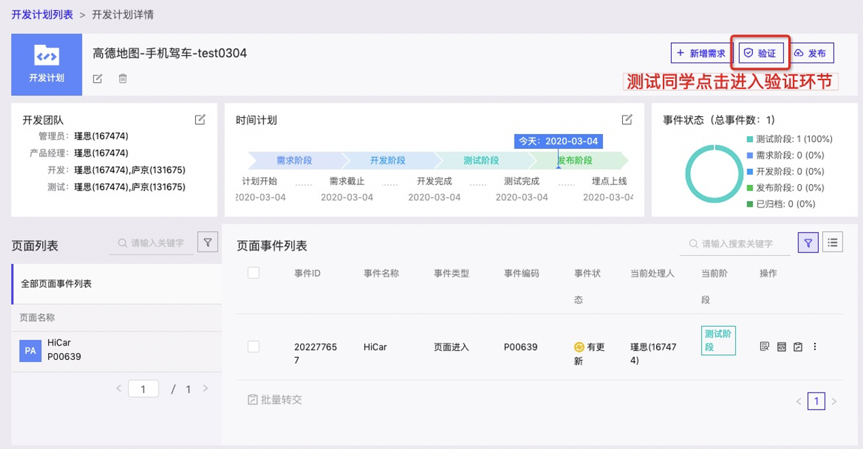Click page number box in 页面列表

click(x=144, y=389)
